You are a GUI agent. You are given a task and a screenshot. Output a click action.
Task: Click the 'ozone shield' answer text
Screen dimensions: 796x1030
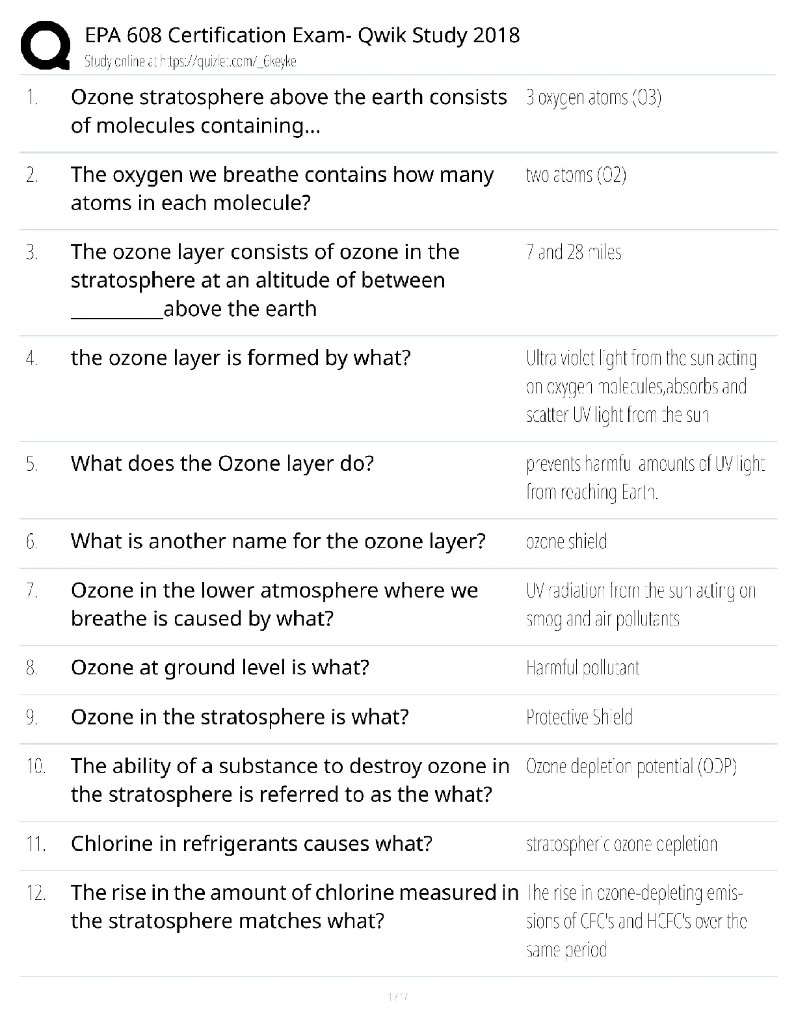click(566, 542)
